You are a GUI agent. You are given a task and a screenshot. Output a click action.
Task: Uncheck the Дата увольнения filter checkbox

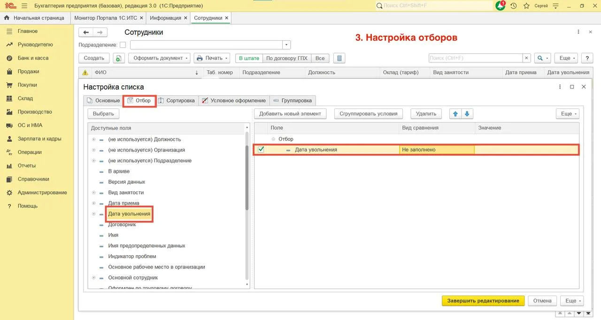pyautogui.click(x=261, y=150)
